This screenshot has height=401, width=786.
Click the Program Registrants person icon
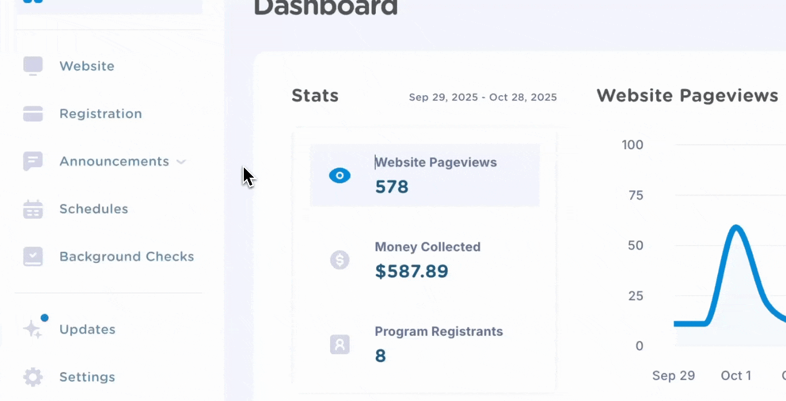pyautogui.click(x=340, y=344)
